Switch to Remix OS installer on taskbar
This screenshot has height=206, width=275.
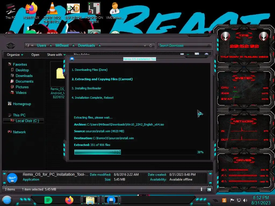click(111, 200)
